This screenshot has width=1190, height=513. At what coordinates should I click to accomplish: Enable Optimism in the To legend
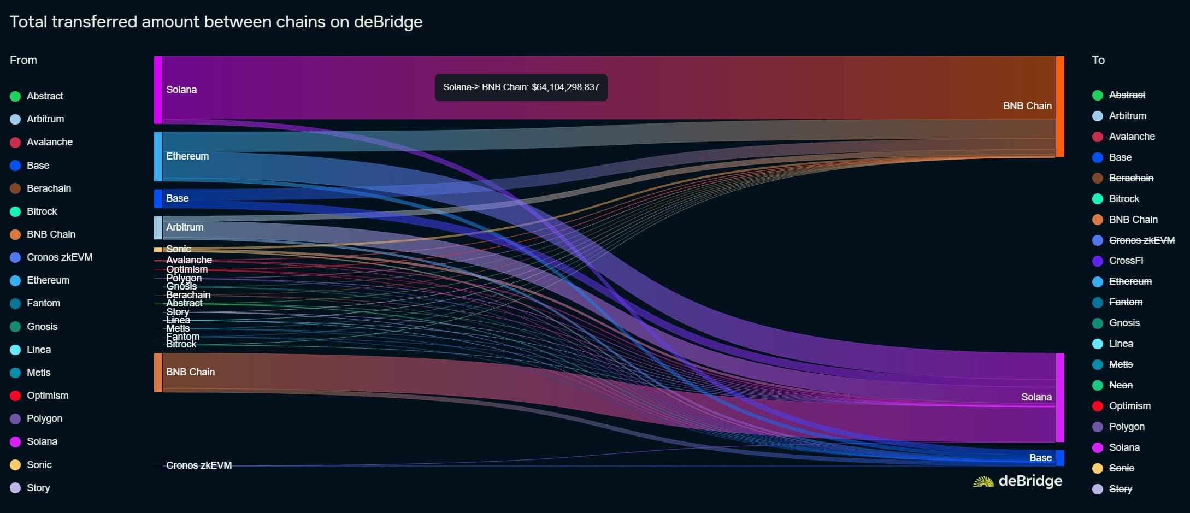1122,406
